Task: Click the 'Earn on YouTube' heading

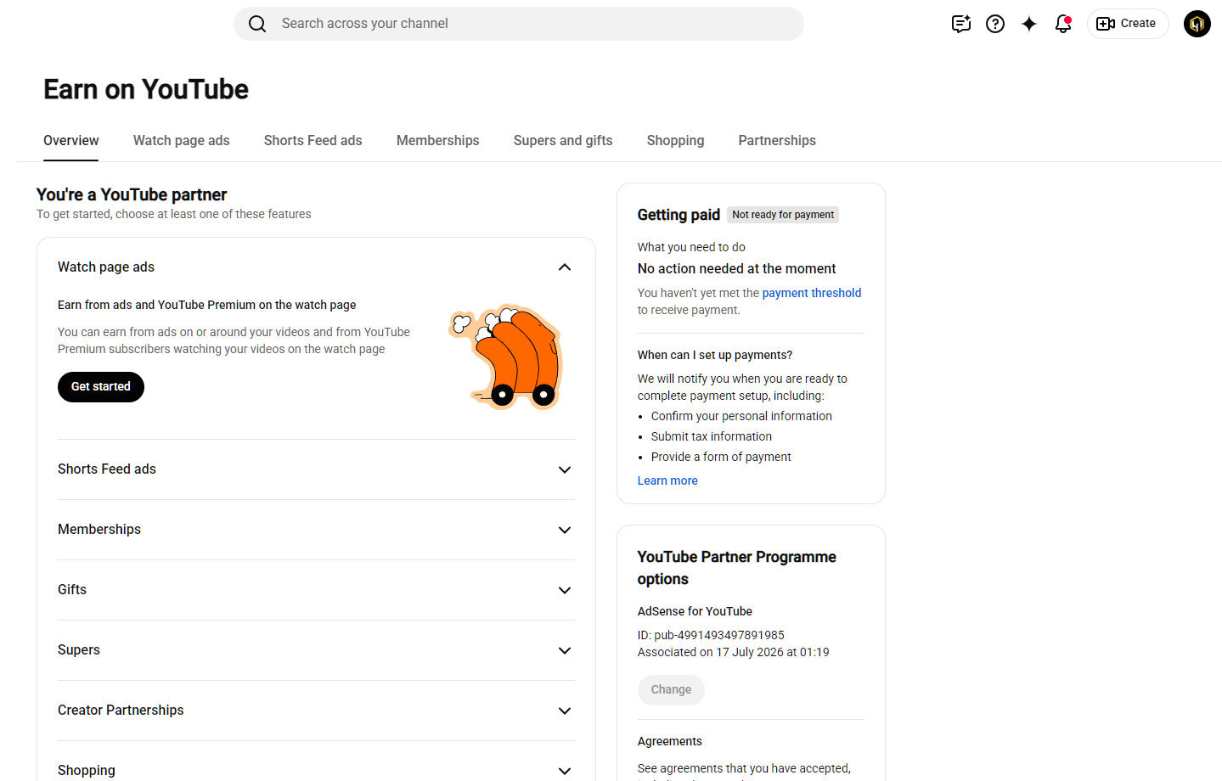Action: 146,89
